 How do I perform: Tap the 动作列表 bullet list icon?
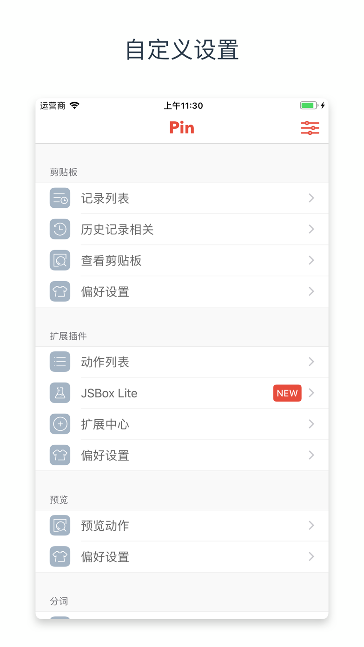[60, 362]
